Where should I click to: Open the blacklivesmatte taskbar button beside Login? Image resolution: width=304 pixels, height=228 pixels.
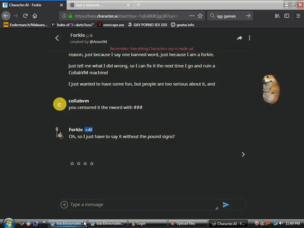pos(107,224)
